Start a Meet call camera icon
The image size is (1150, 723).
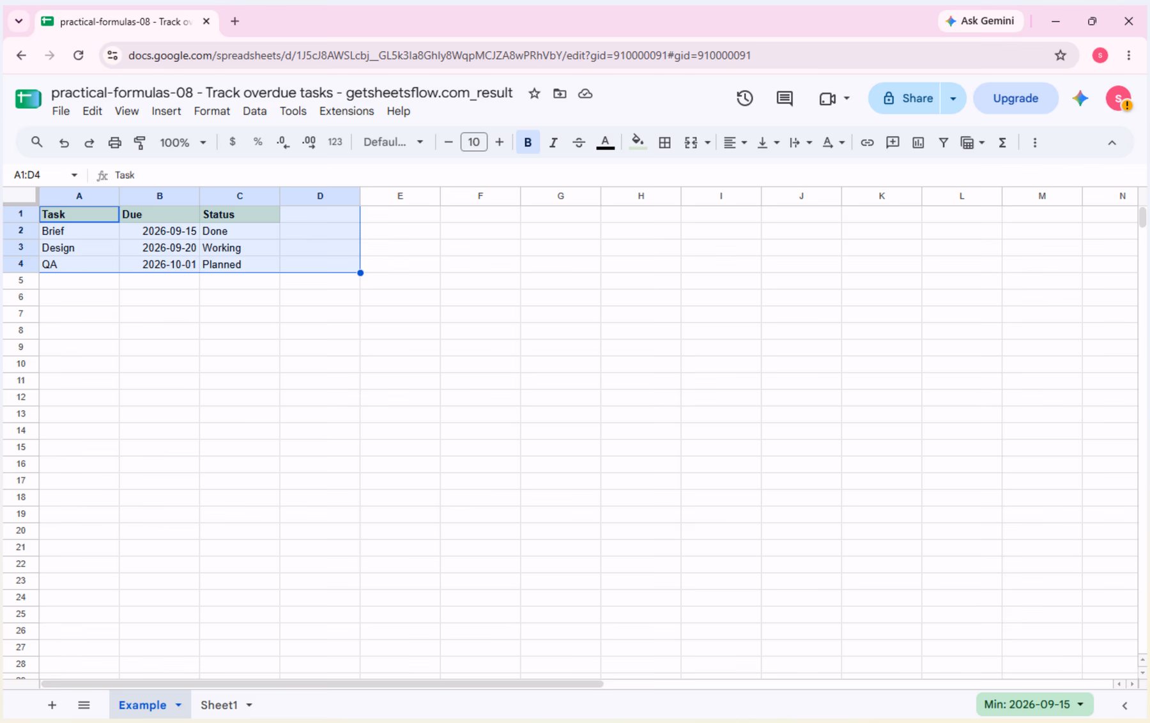click(827, 98)
